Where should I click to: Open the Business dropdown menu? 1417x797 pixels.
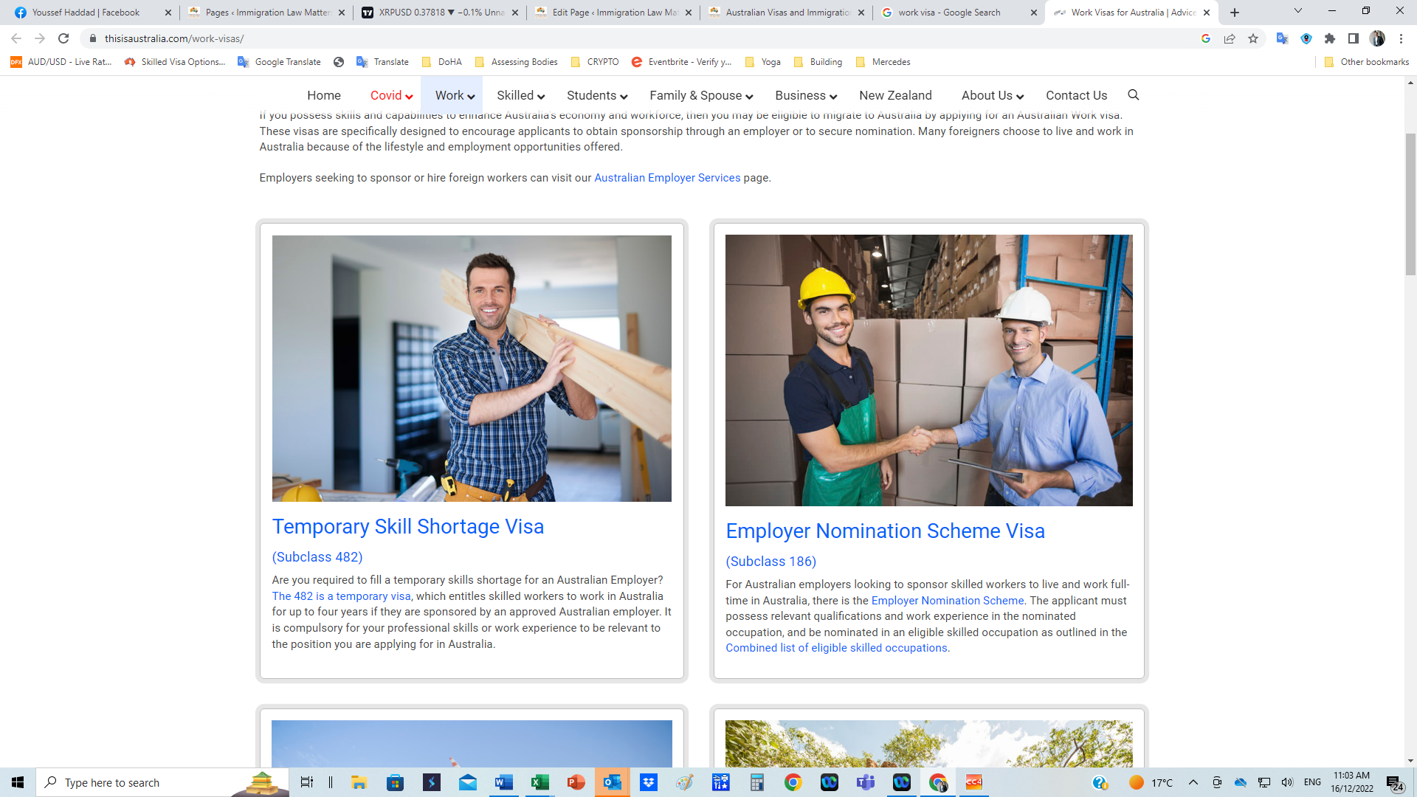(805, 95)
